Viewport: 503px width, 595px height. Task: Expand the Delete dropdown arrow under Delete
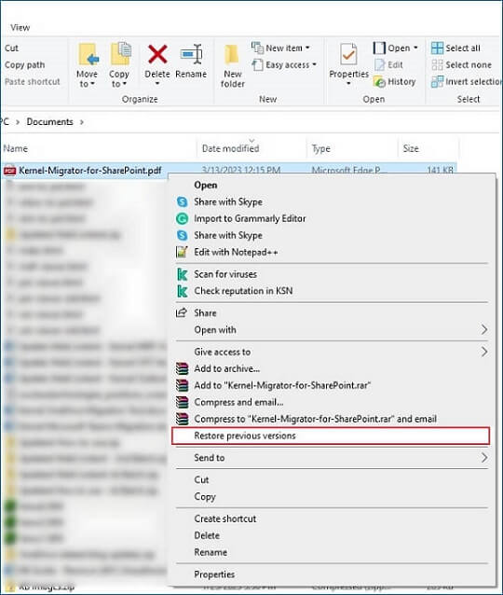point(156,84)
